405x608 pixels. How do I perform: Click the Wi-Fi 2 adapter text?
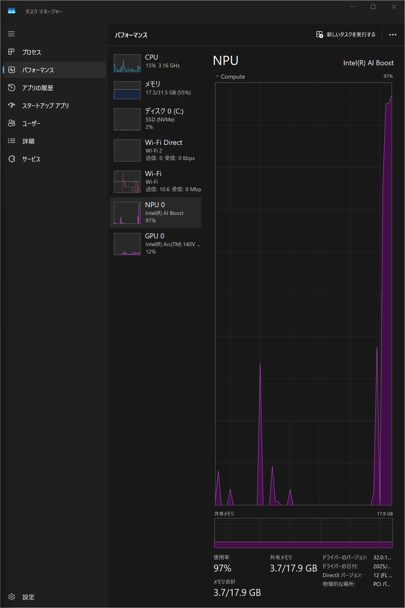click(x=154, y=151)
